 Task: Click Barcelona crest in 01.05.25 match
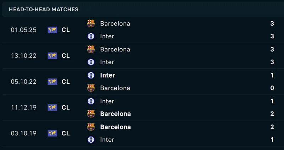91,23
